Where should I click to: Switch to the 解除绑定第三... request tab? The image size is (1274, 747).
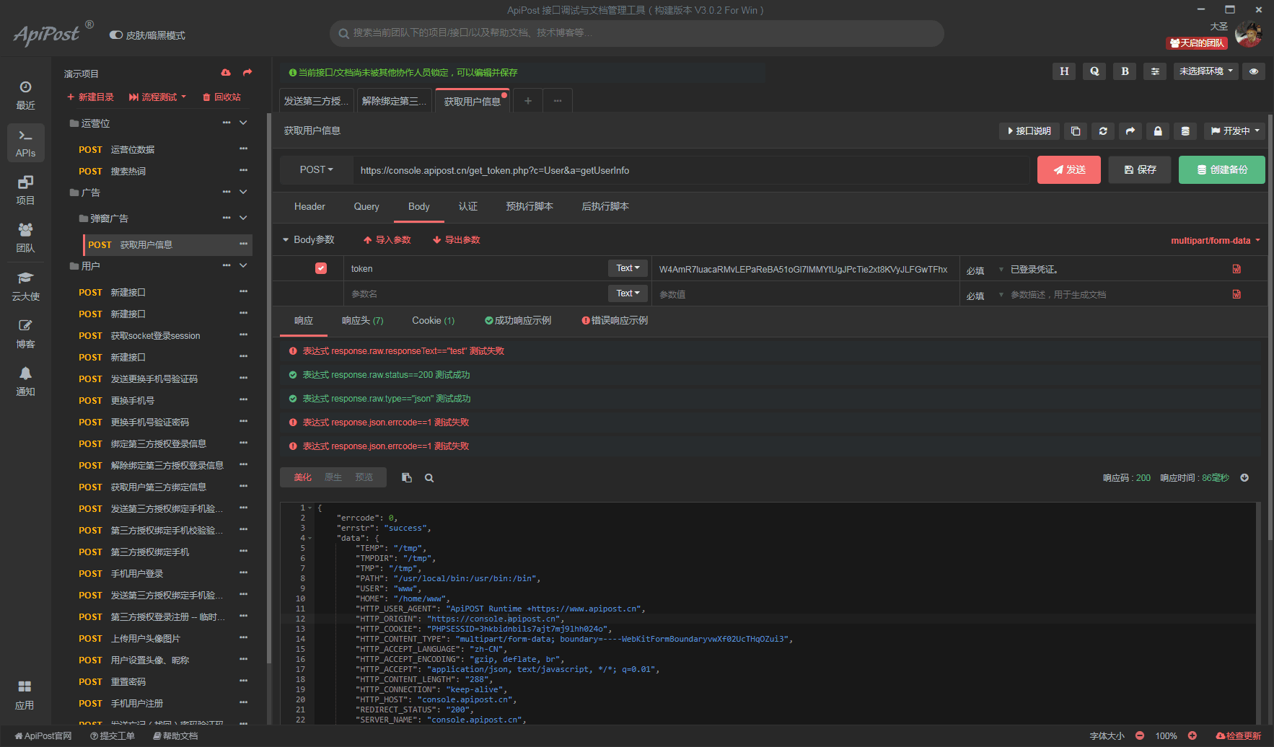395,101
